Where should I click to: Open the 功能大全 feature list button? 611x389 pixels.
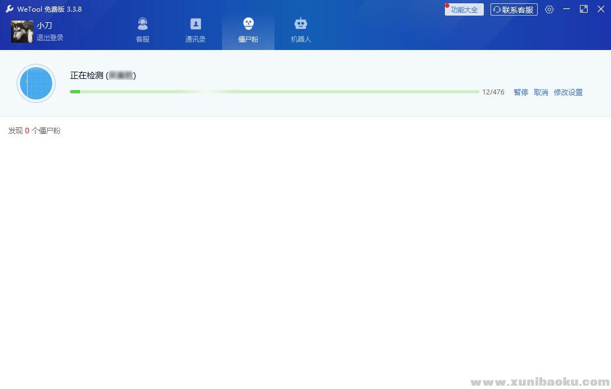464,9
